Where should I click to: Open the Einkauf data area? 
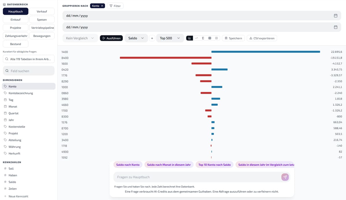[16, 20]
